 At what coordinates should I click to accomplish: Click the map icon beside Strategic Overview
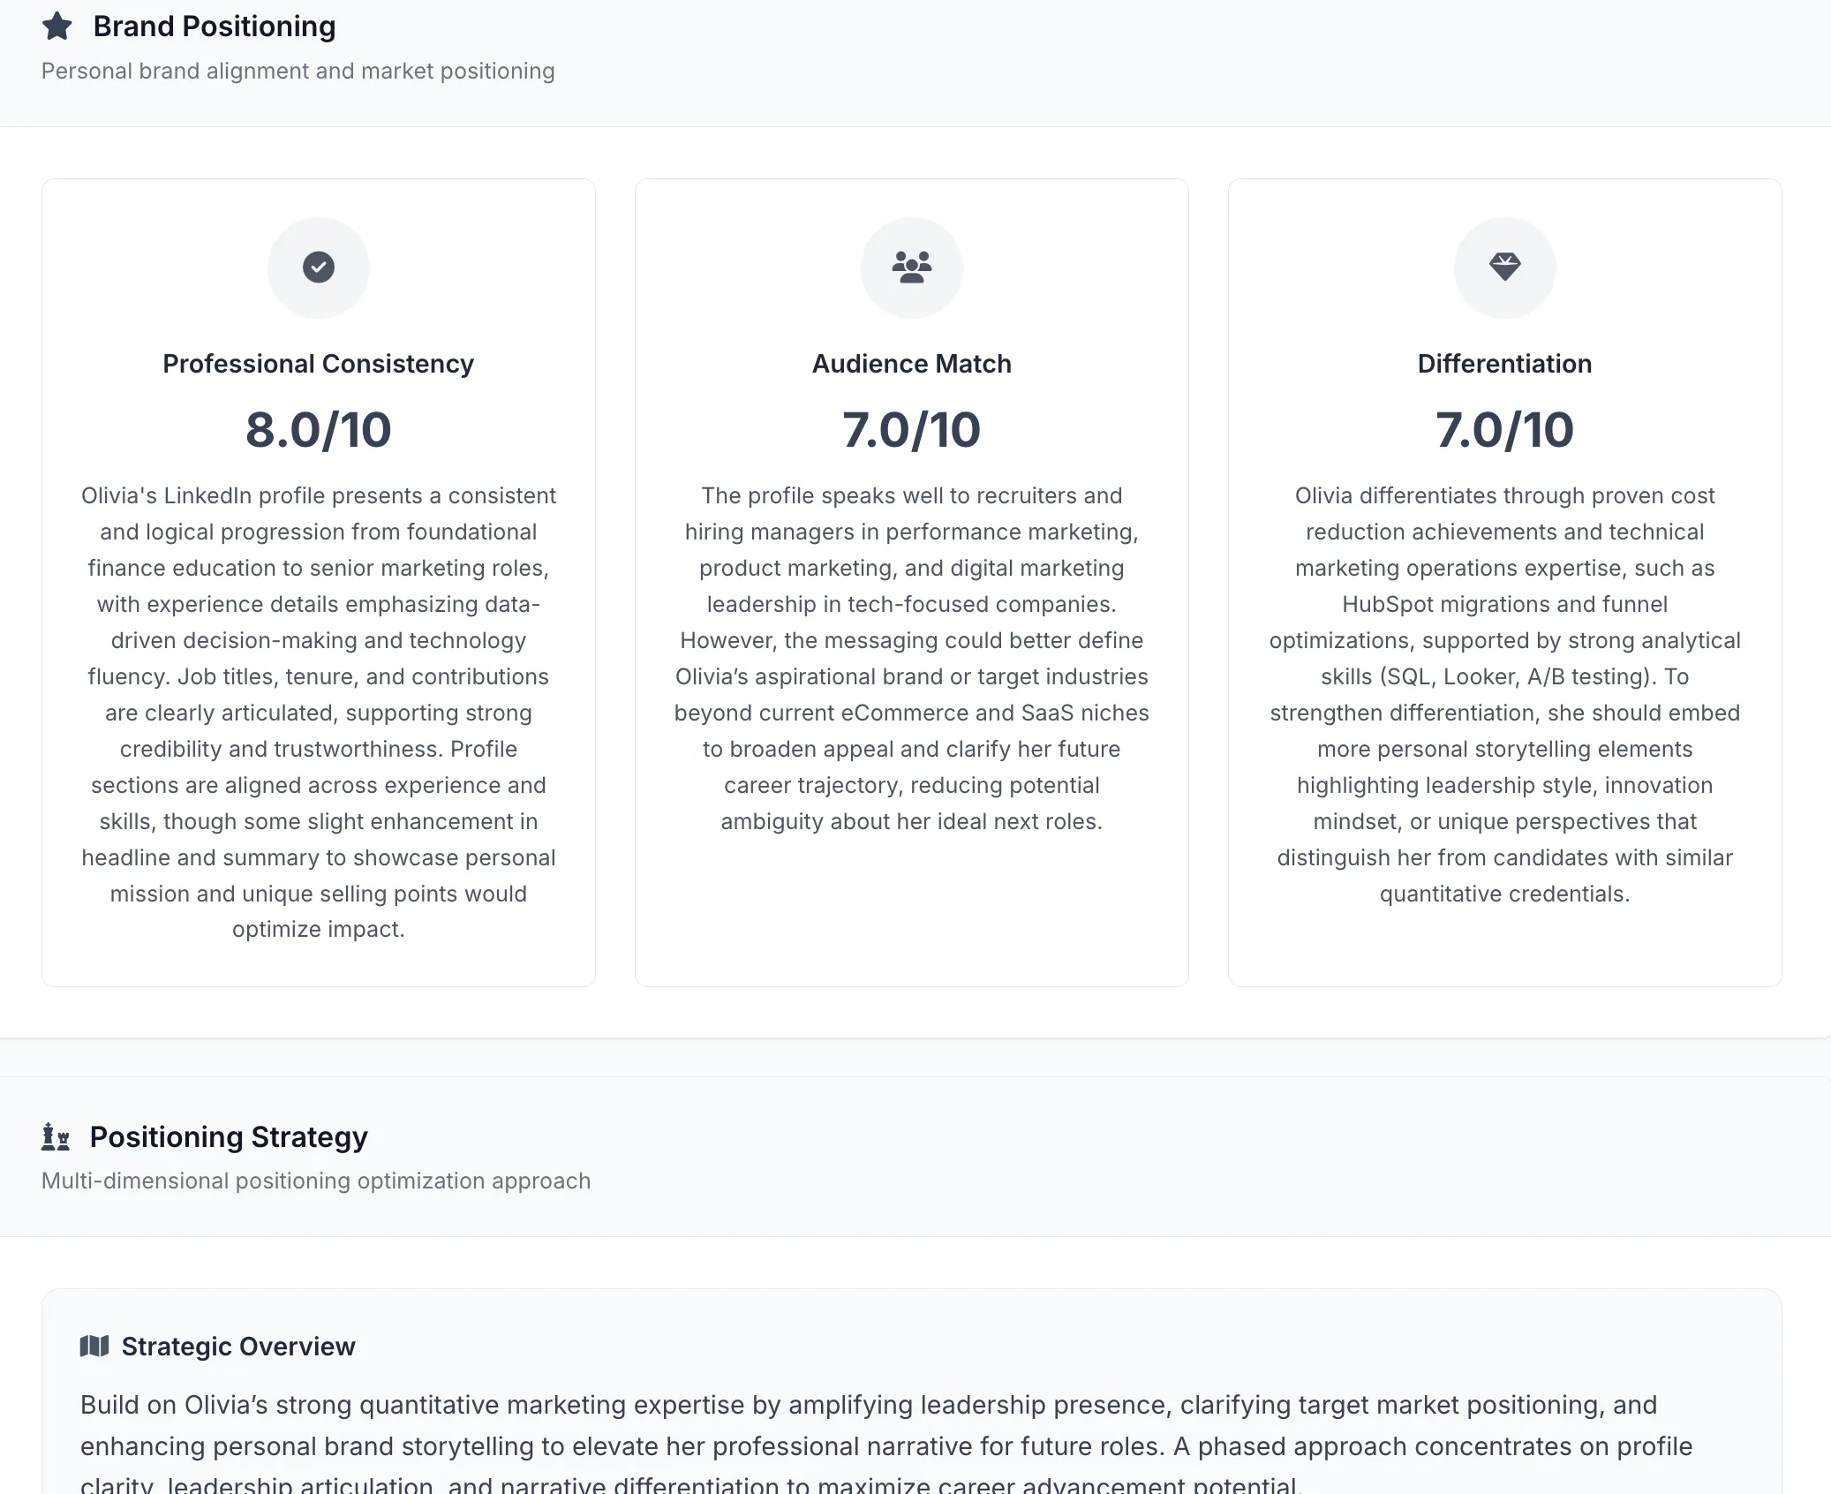[94, 1346]
